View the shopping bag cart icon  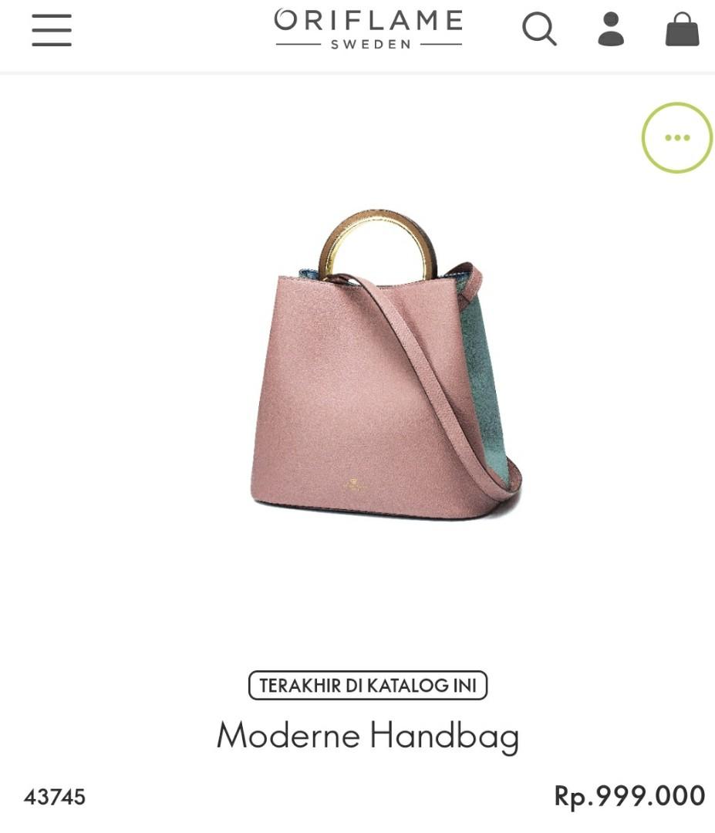pyautogui.click(x=682, y=29)
